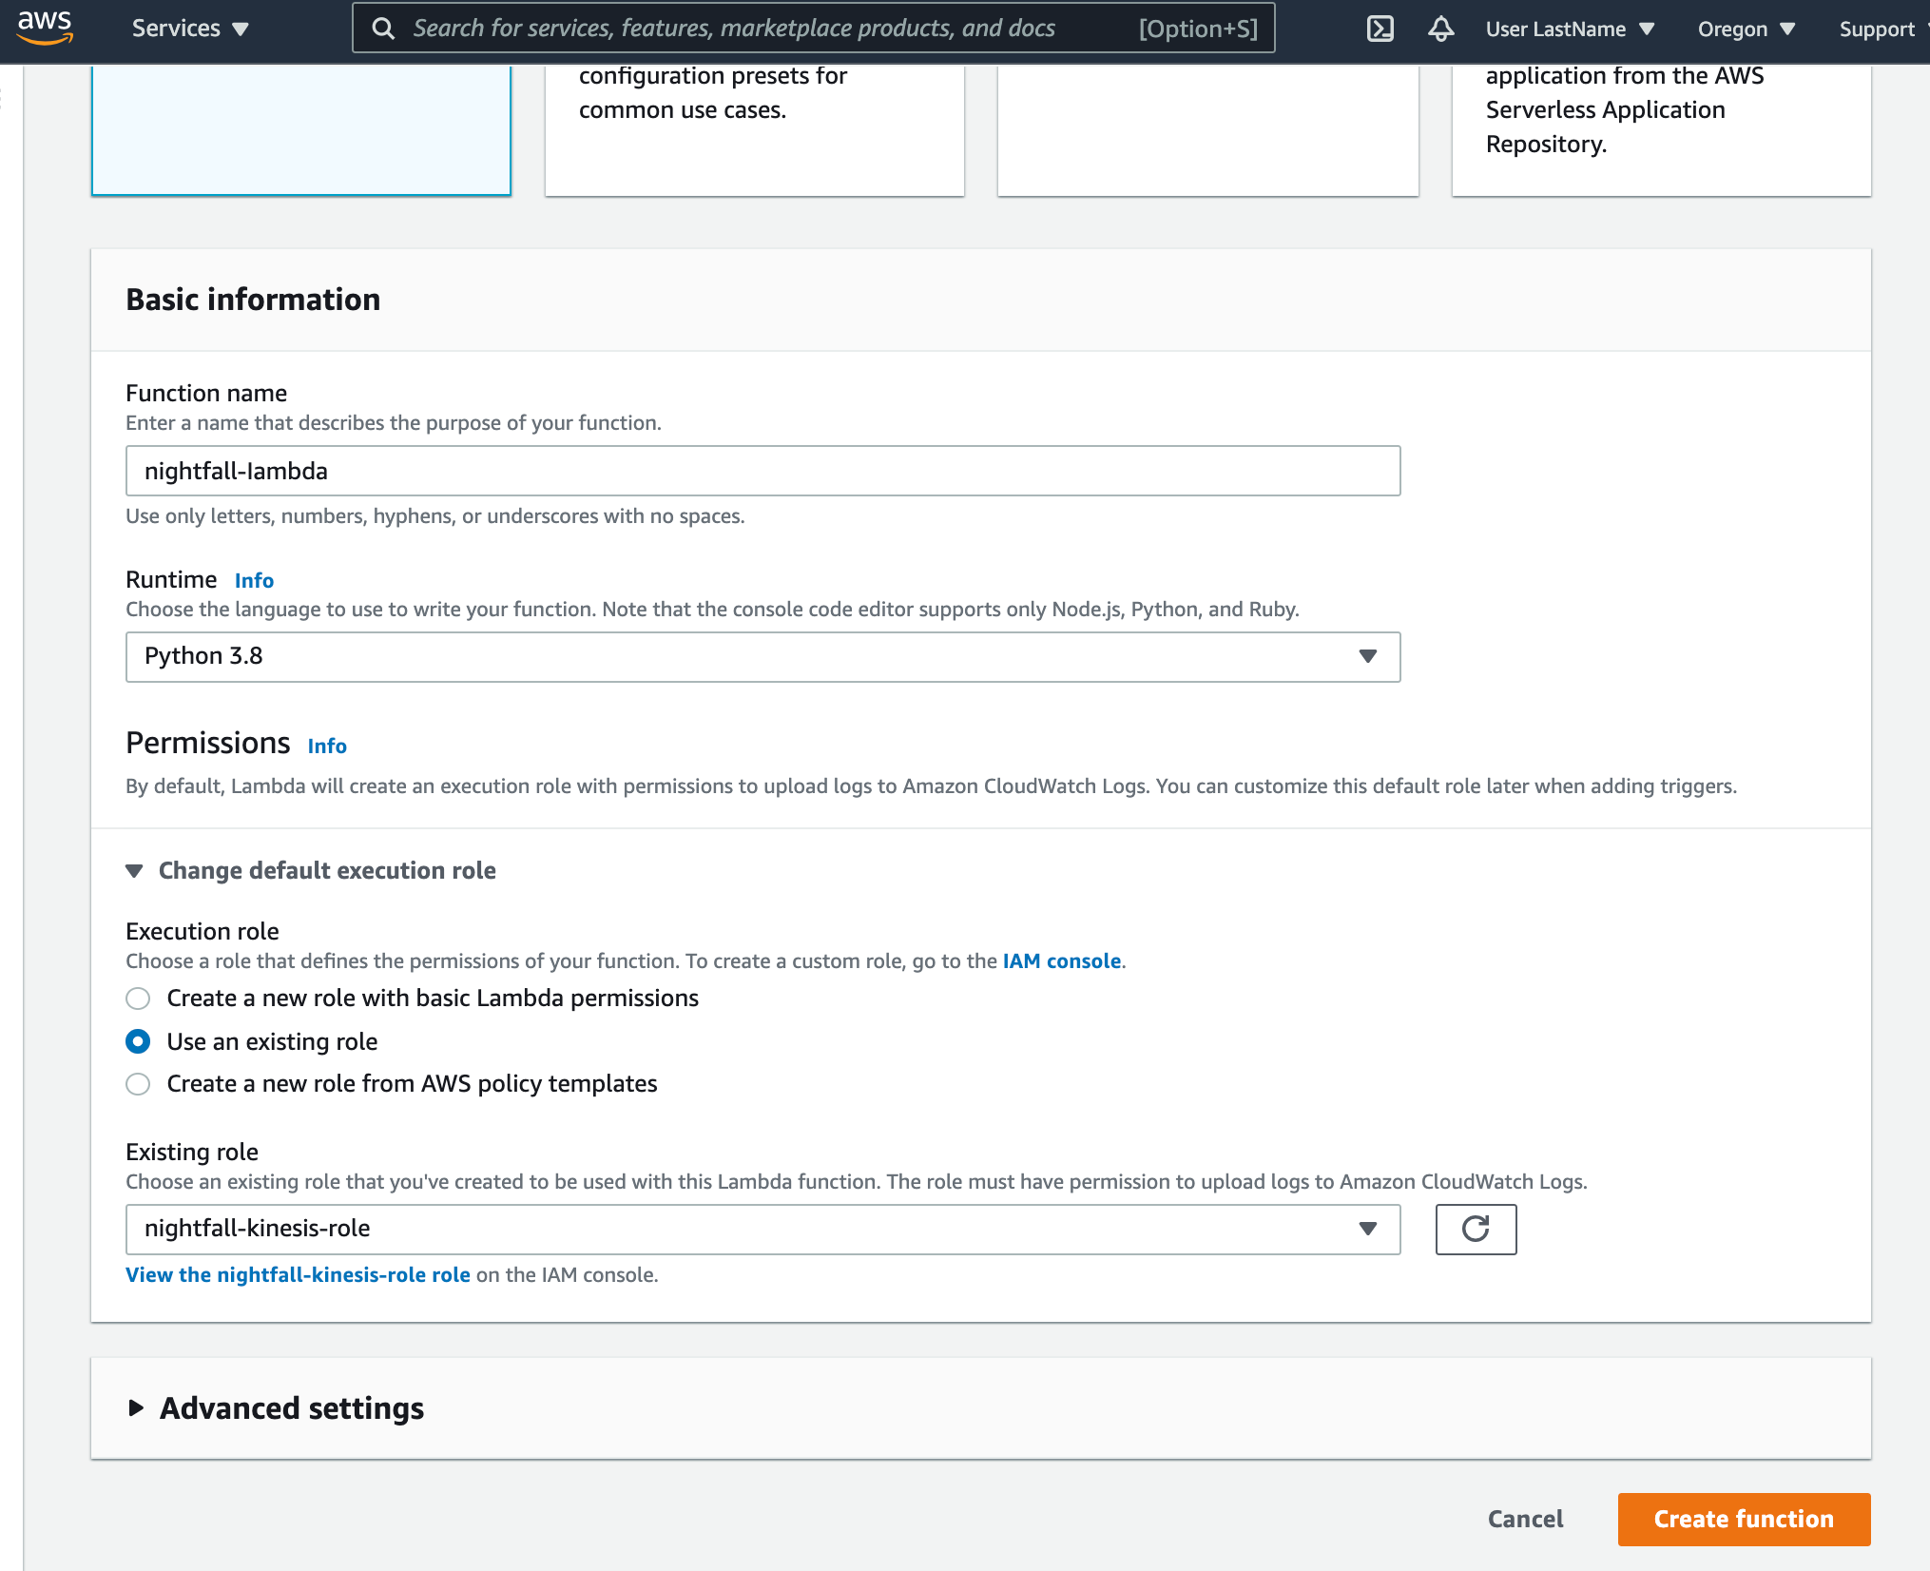Select Use an existing role option
The height and width of the screenshot is (1571, 1930).
point(138,1042)
